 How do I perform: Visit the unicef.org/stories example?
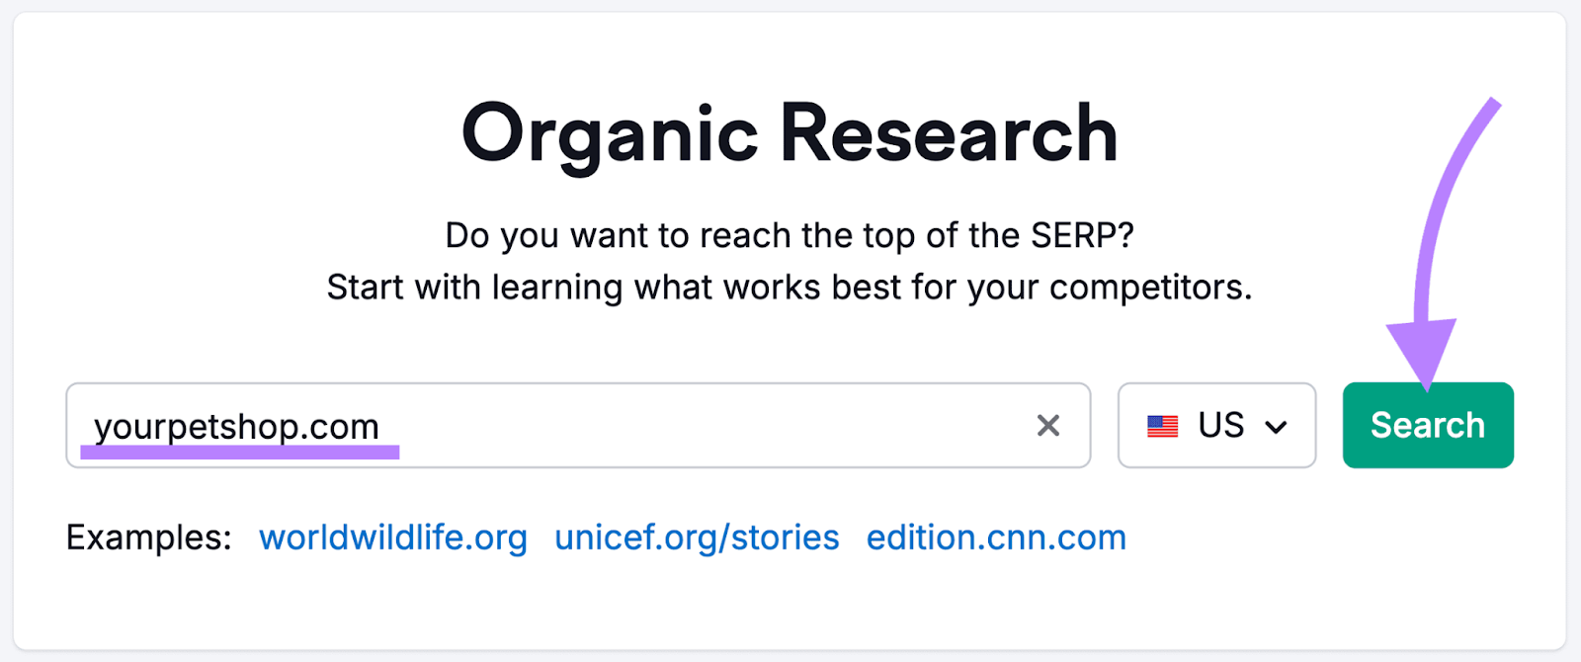point(696,538)
